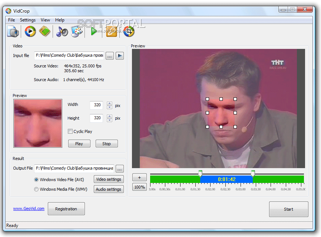
Task: Click the camcorder open-video toolbar icon
Action: pyautogui.click(x=13, y=31)
